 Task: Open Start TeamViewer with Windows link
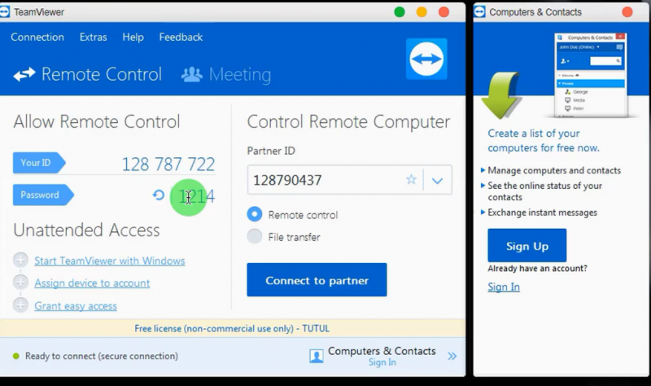point(110,261)
